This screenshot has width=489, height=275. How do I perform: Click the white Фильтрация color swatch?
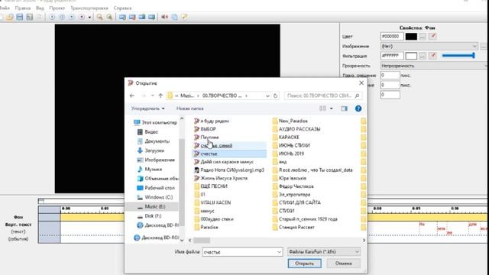(x=411, y=56)
